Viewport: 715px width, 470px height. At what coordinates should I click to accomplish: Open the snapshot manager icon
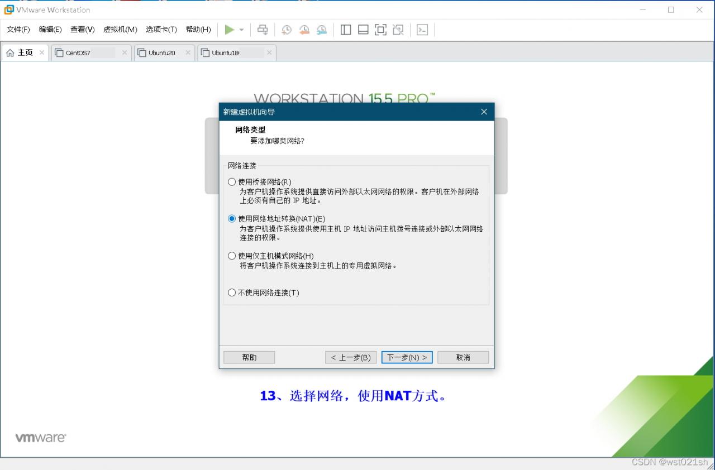(x=322, y=30)
